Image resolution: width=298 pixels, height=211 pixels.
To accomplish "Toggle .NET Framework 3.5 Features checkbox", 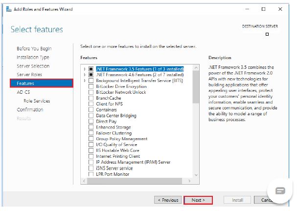I will click(91, 69).
